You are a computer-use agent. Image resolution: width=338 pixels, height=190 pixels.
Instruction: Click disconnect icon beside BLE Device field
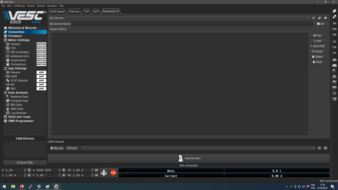click(x=320, y=18)
